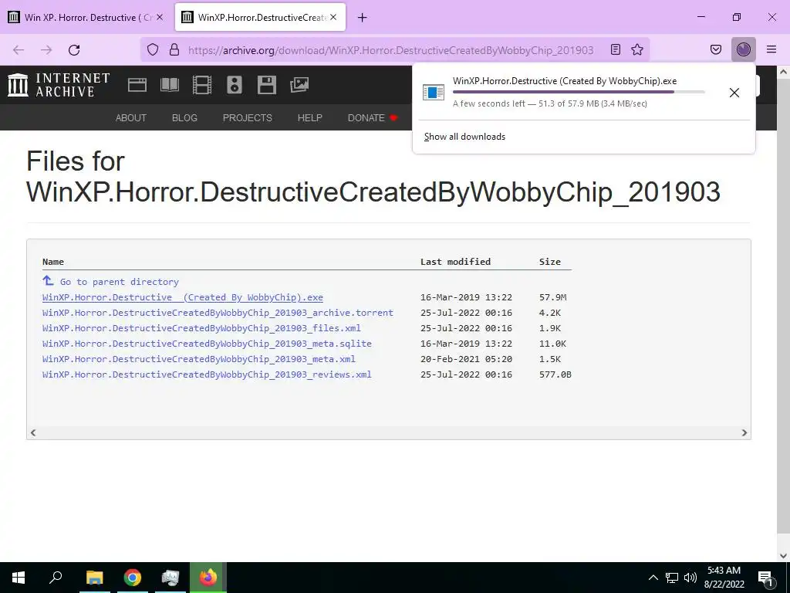This screenshot has width=790, height=593.
Task: Cancel the WinXP.Horror download
Action: pos(734,93)
